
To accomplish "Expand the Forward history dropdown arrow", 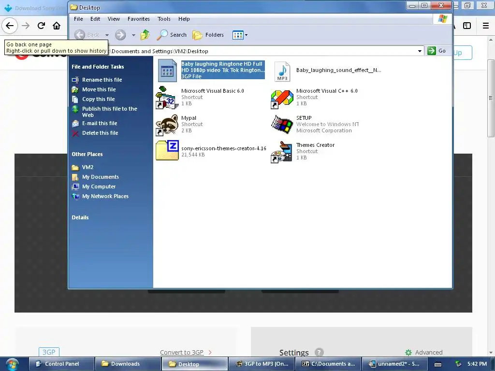I will [133, 35].
